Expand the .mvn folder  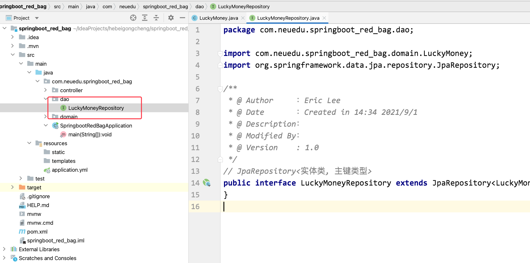12,46
